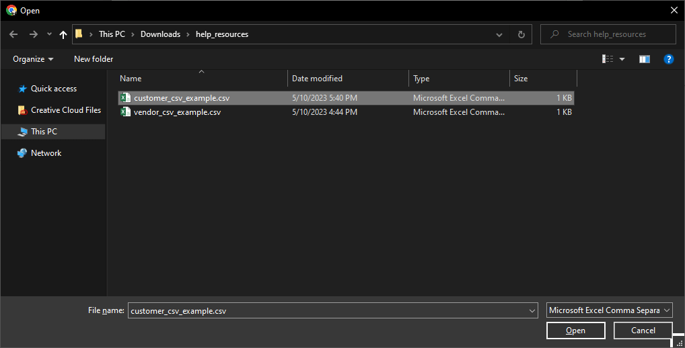Open the Organize menu
Image resolution: width=685 pixels, height=348 pixels.
[x=33, y=59]
